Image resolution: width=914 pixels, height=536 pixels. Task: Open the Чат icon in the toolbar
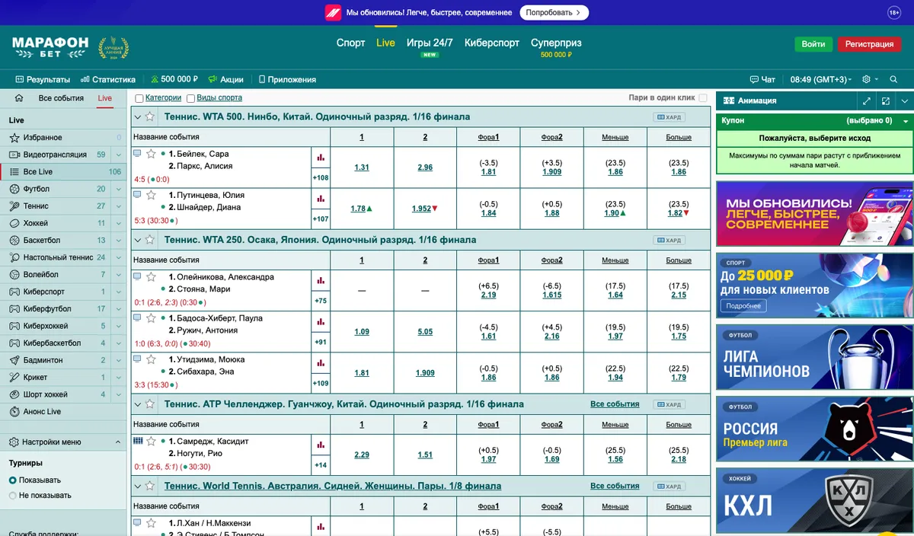(x=762, y=79)
